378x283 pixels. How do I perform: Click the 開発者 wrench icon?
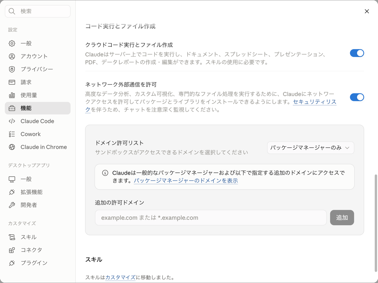12,205
